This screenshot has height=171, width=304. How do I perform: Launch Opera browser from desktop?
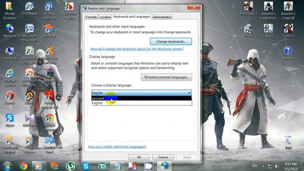(x=9, y=98)
